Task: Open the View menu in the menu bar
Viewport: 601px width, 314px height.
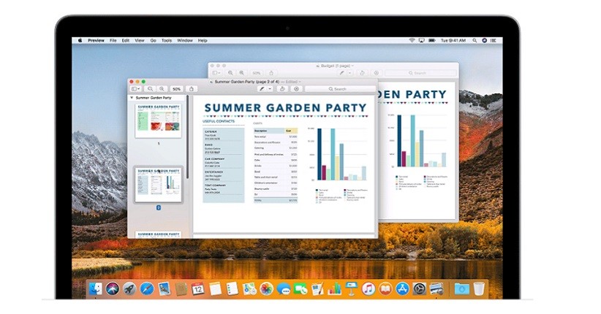Action: [139, 40]
